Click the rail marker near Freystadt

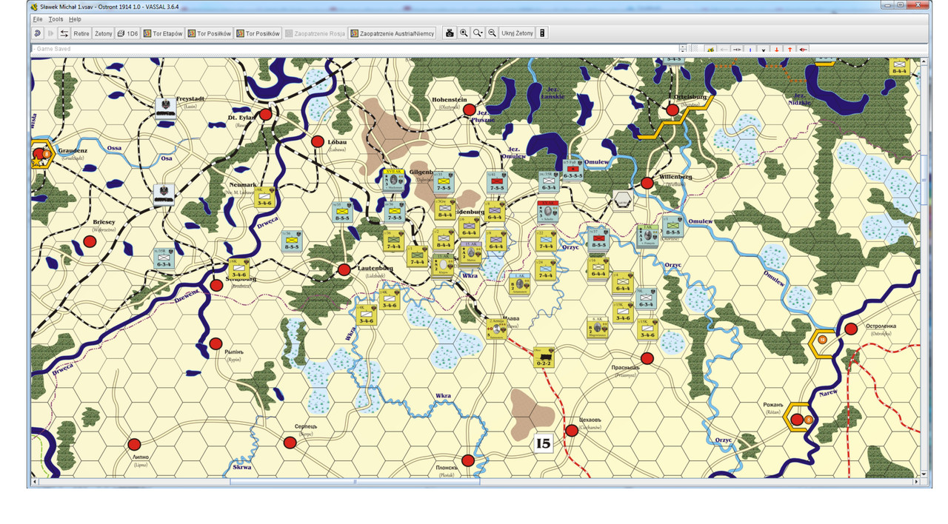pyautogui.click(x=166, y=108)
